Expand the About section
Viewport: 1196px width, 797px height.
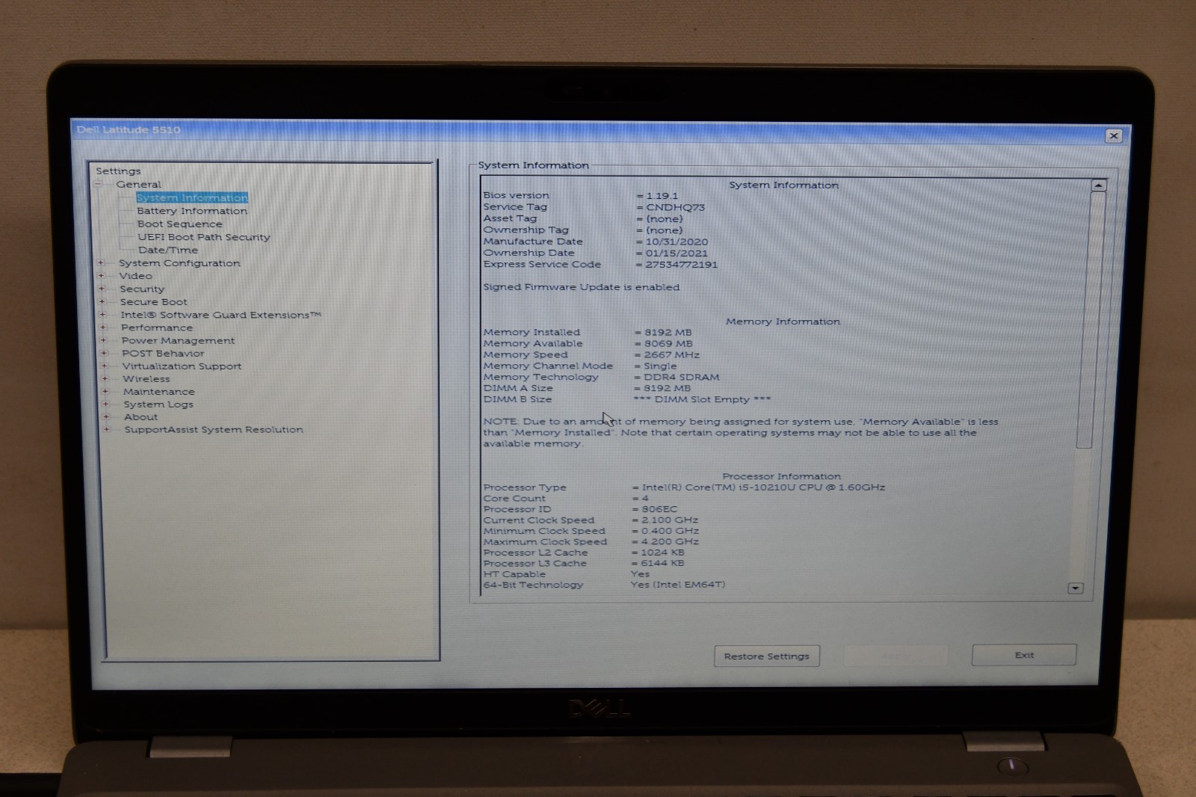tap(105, 416)
